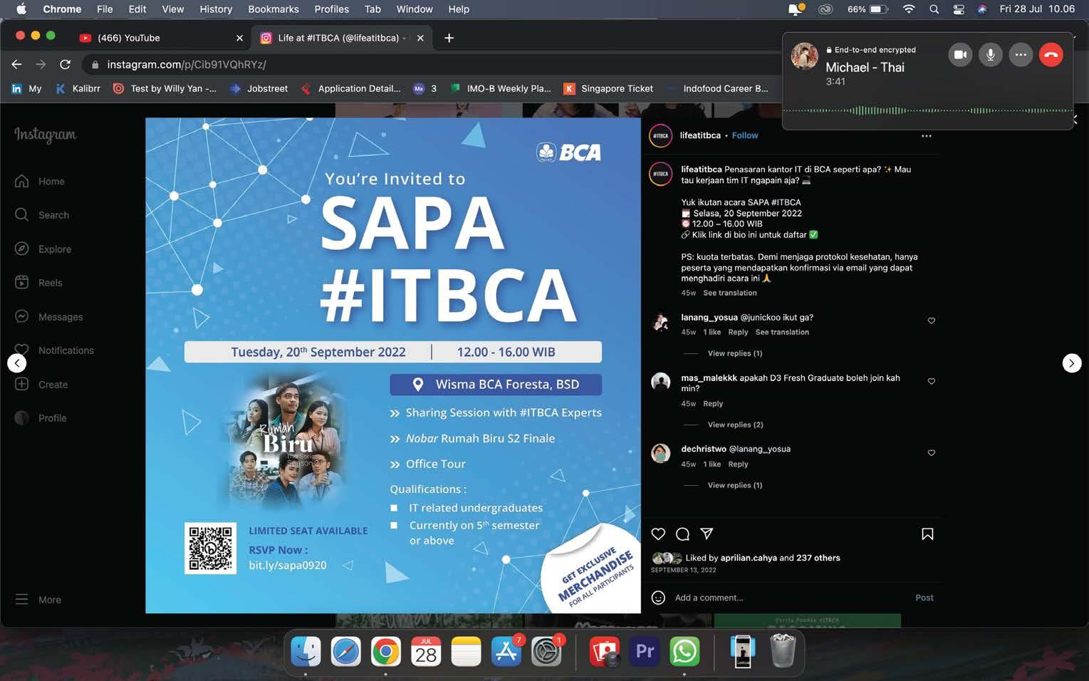
Task: See translation of lanang_yosua's comment
Action: 782,332
